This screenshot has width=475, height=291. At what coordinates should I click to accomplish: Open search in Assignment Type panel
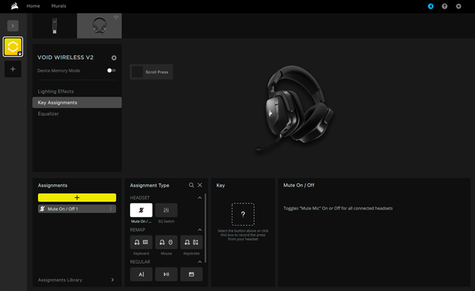(x=191, y=185)
